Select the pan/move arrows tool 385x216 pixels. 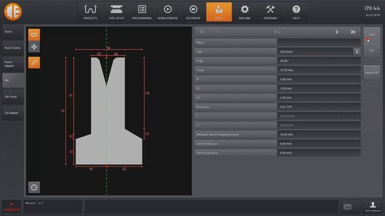coord(34,47)
